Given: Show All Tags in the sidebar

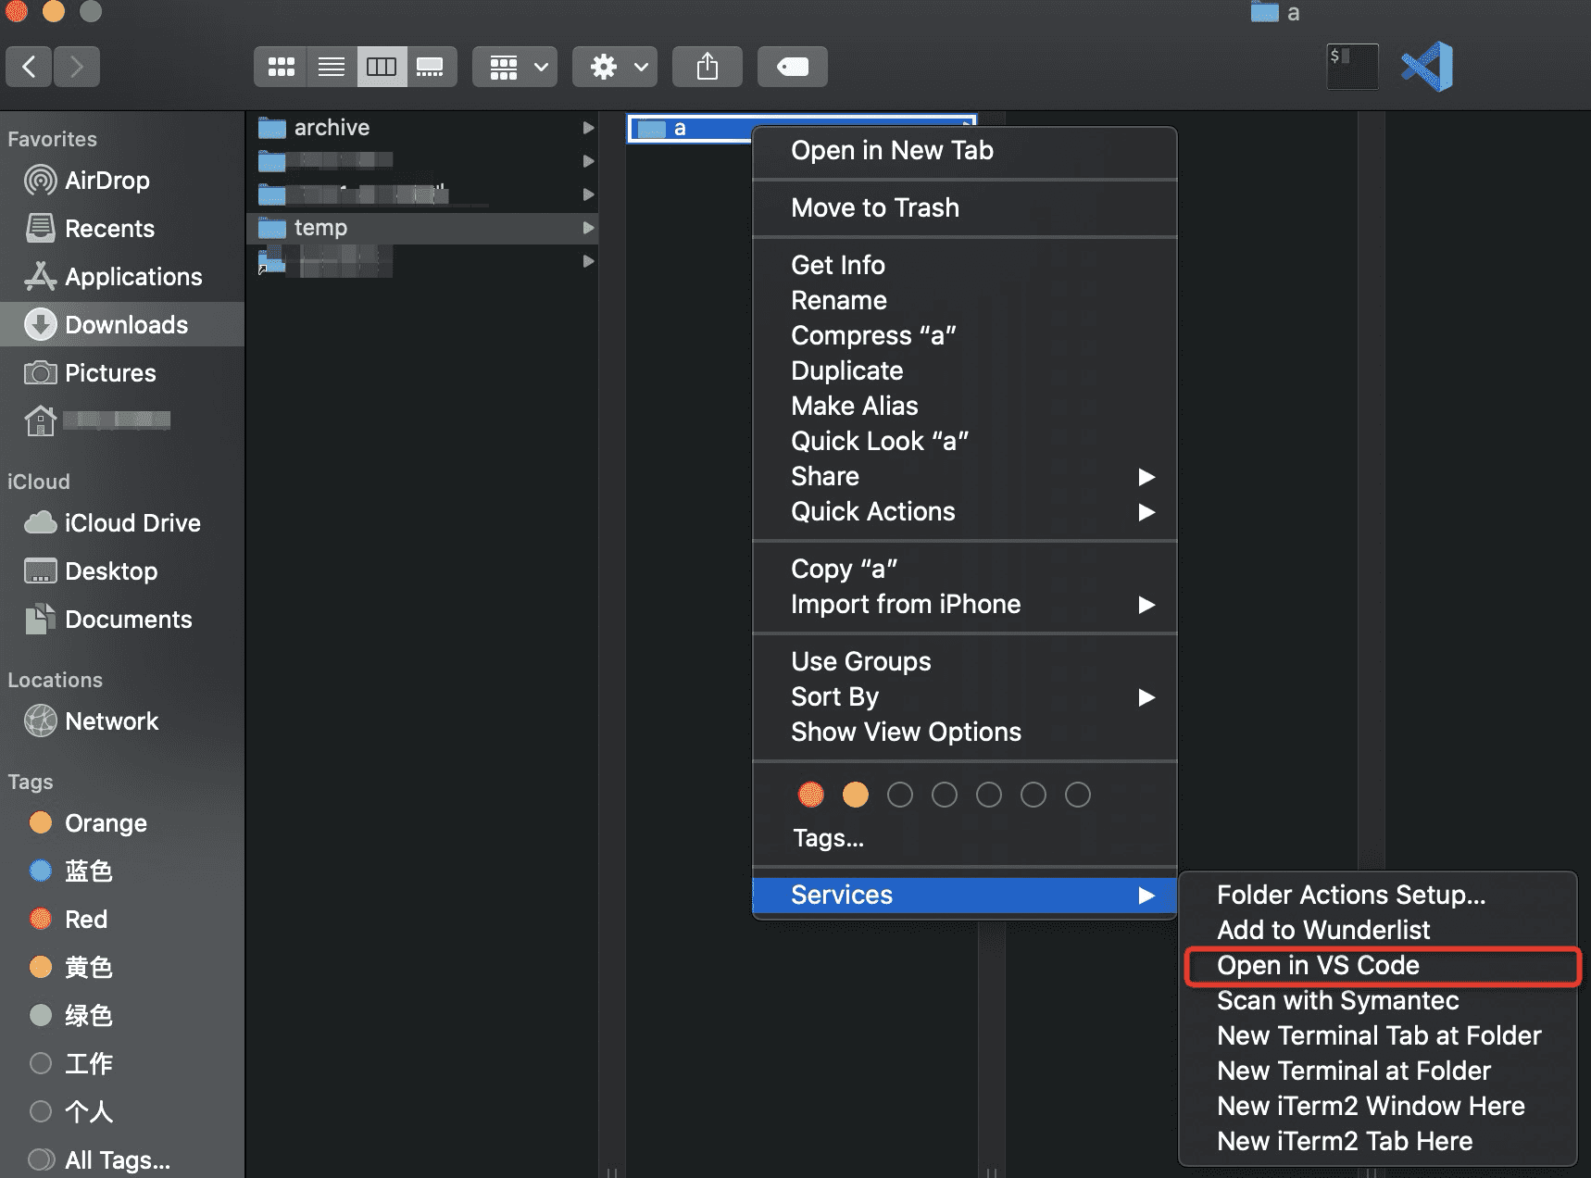Looking at the screenshot, I should [x=122, y=1160].
